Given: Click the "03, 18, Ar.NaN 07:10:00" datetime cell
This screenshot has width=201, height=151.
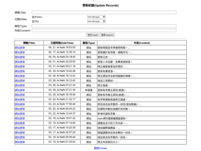Looking at the screenshot, I should coord(62,123).
